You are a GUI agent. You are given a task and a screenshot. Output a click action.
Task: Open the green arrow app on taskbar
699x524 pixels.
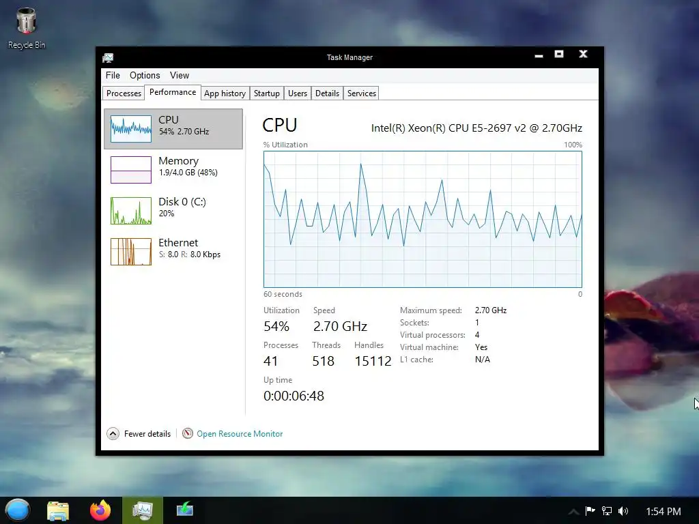184,509
